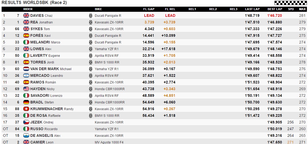Viewport: 308px width, 144px height.
Task: Click the FL GAP column header
Action: pos(149,9)
